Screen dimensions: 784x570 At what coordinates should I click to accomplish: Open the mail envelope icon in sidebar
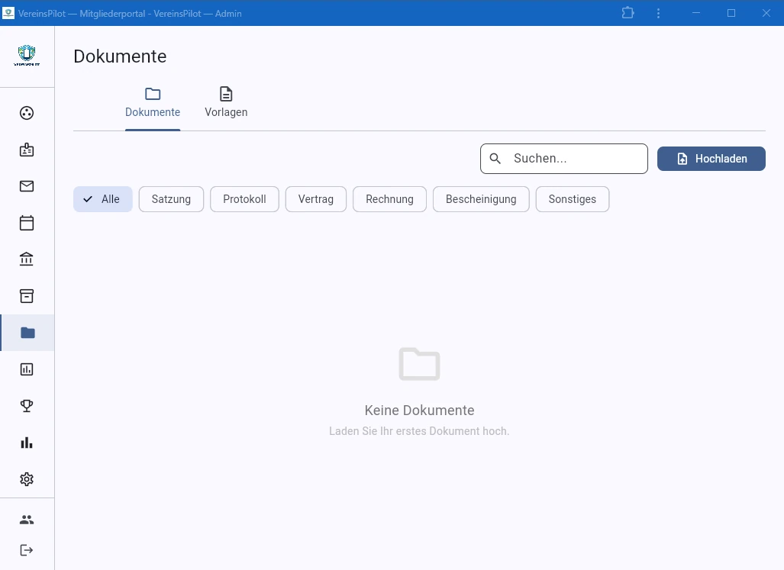[x=27, y=186]
